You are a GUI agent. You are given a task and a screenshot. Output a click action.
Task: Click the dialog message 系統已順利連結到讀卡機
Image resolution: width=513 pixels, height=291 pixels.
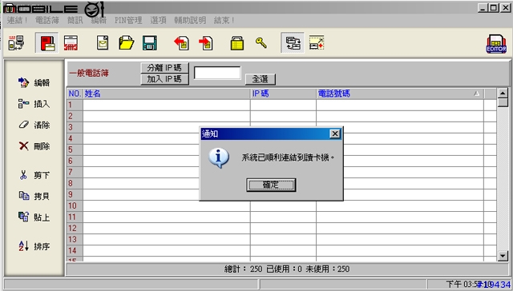pyautogui.click(x=288, y=157)
